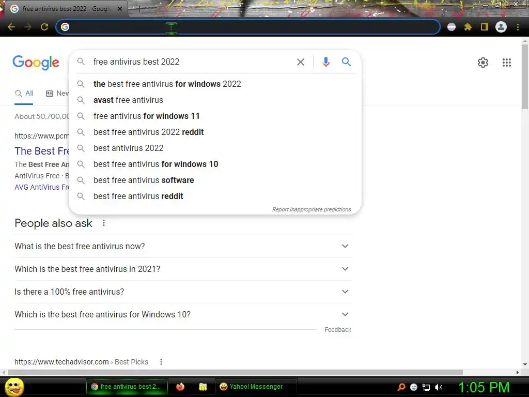Click the volume speaker tray icon
This screenshot has width=529, height=397.
[439, 387]
